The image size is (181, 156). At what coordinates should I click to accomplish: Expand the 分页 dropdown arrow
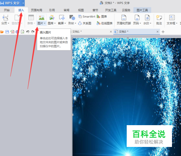point(8,23)
